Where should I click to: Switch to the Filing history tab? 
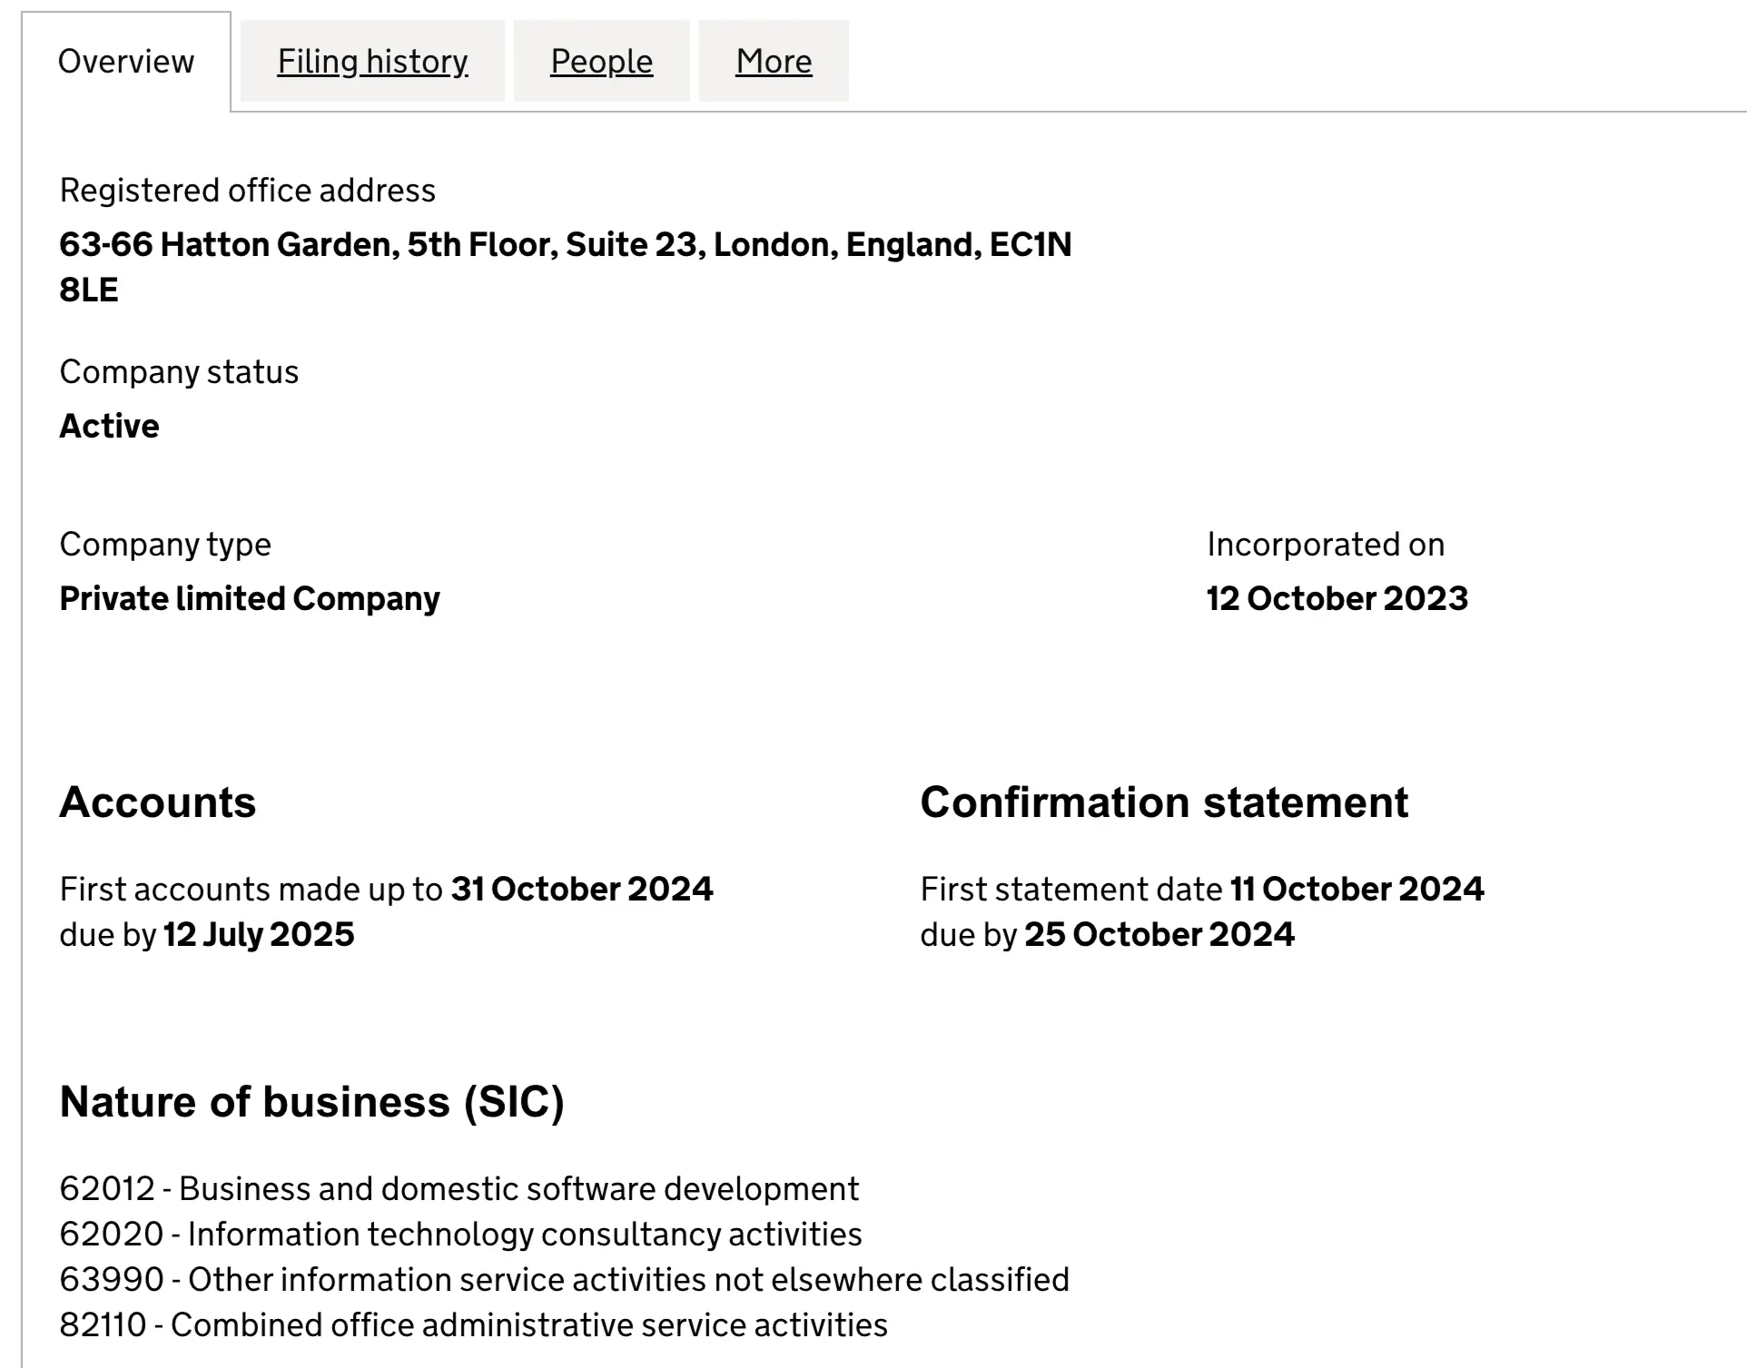point(372,62)
